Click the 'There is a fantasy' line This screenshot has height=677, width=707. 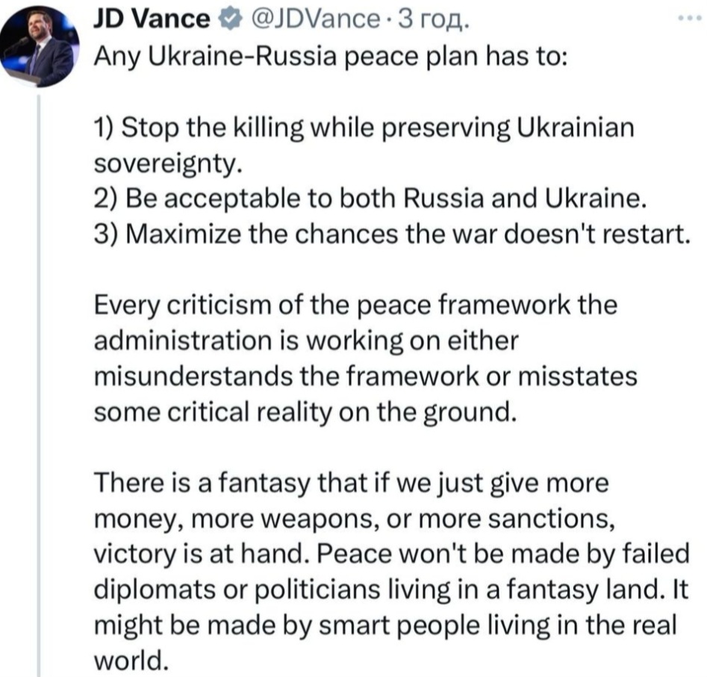click(x=351, y=484)
